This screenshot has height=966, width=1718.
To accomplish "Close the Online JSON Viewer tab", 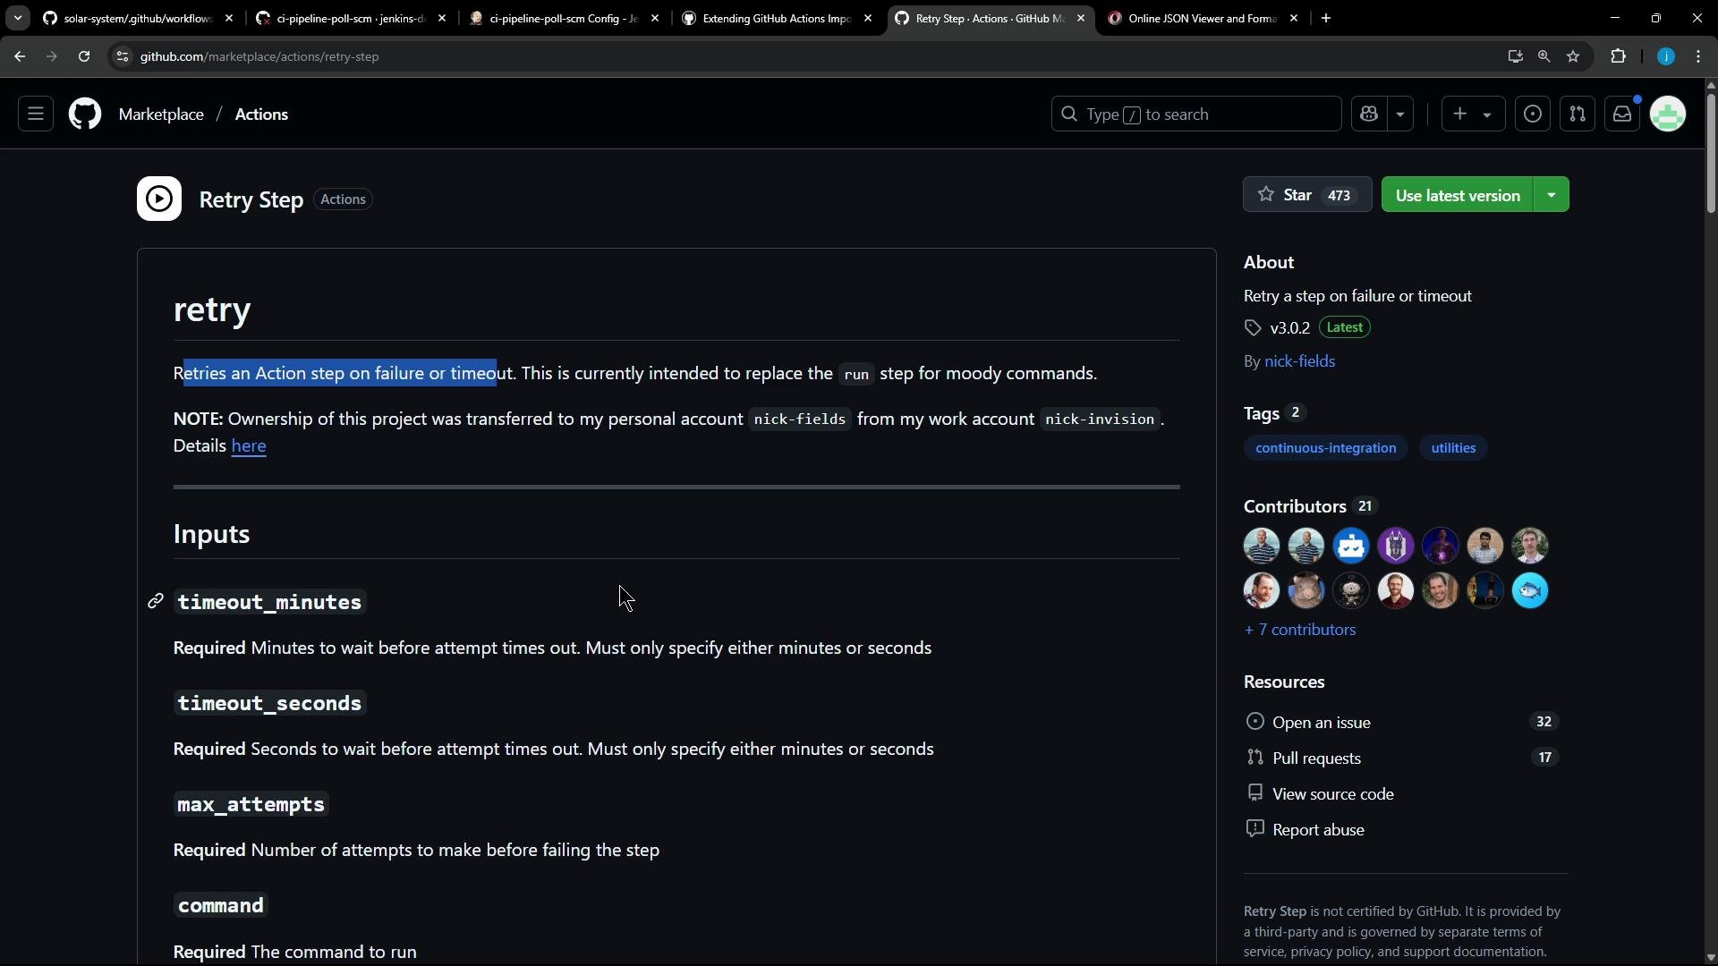I will [1294, 18].
